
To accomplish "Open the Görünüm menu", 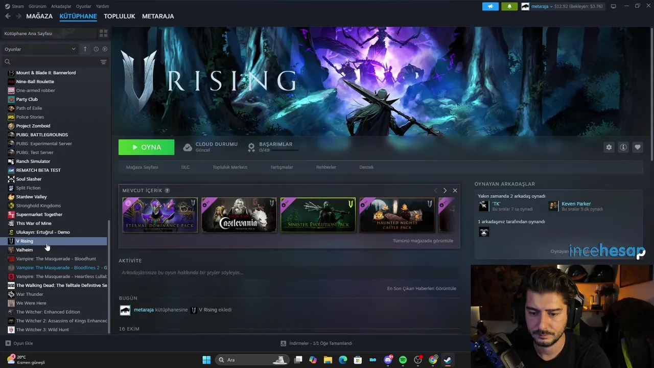I will click(37, 6).
